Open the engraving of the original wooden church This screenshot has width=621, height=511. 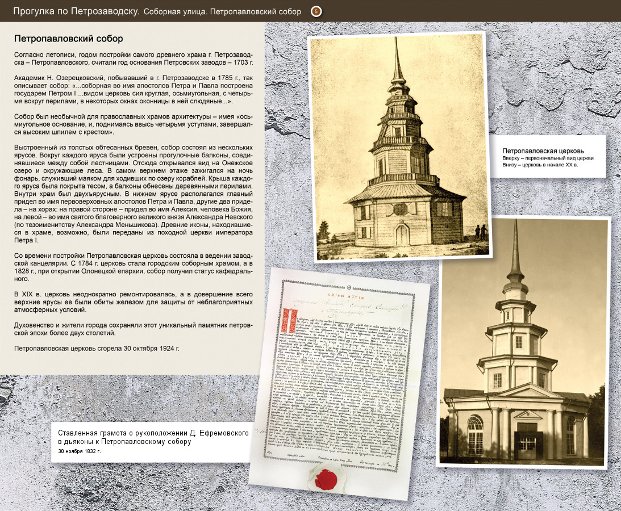[x=399, y=146]
